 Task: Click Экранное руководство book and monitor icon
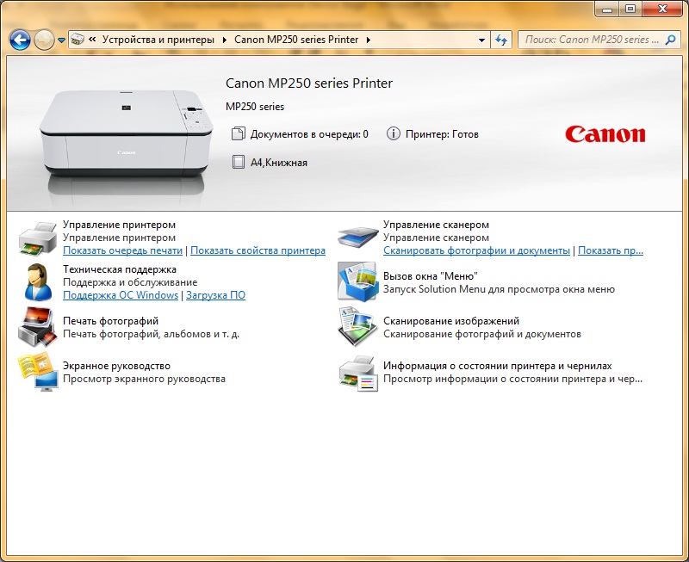38,373
